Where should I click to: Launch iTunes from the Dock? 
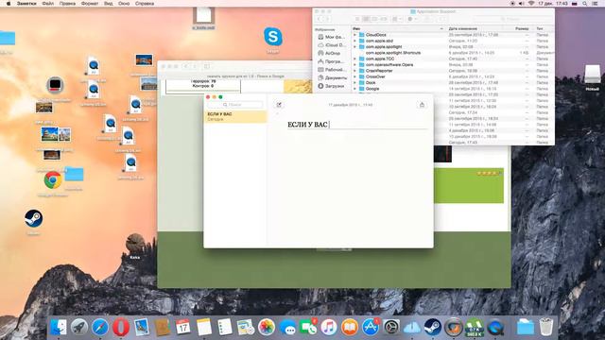coord(329,328)
